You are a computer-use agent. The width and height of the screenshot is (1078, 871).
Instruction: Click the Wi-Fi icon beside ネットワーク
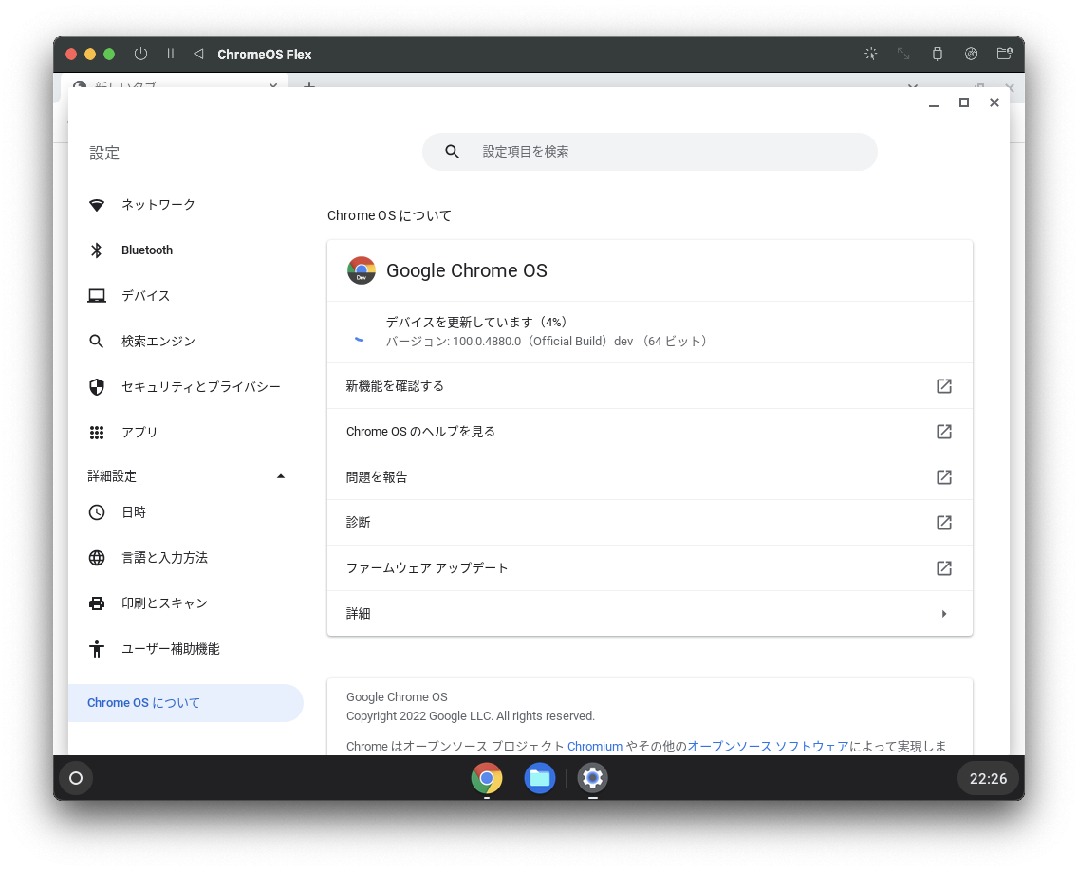pyautogui.click(x=96, y=205)
